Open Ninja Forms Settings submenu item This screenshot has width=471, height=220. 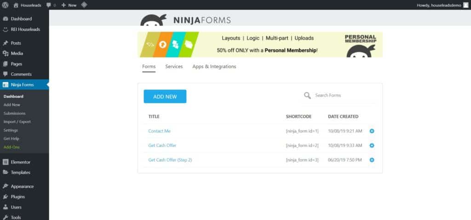(x=11, y=130)
